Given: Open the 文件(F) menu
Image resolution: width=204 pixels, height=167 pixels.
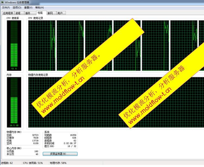Looking at the screenshot, I should pos(6,8).
